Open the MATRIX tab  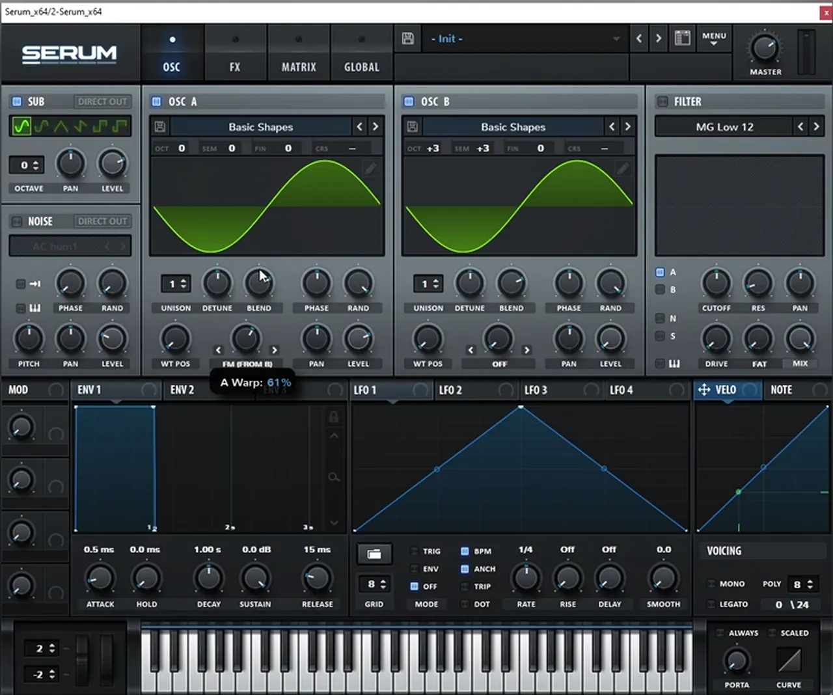coord(299,53)
